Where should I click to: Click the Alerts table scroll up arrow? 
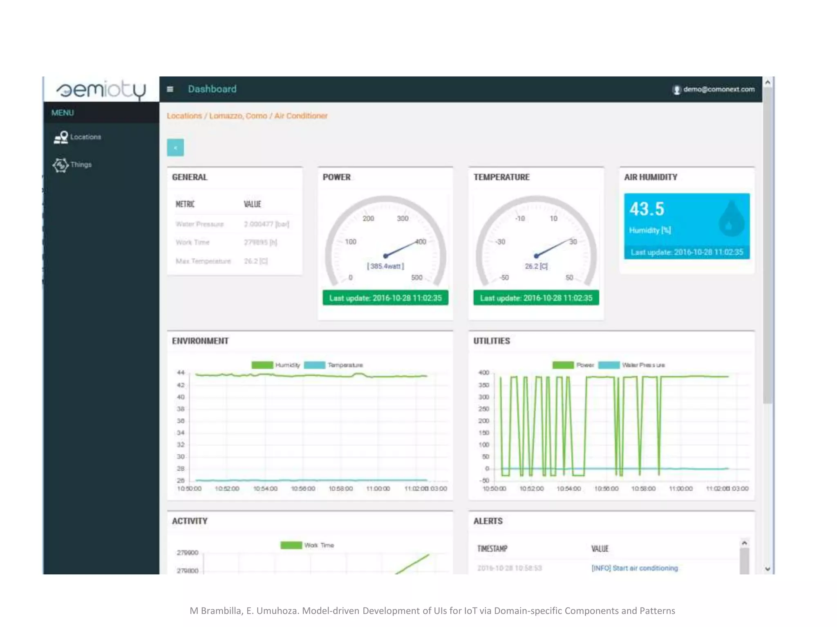coord(744,543)
